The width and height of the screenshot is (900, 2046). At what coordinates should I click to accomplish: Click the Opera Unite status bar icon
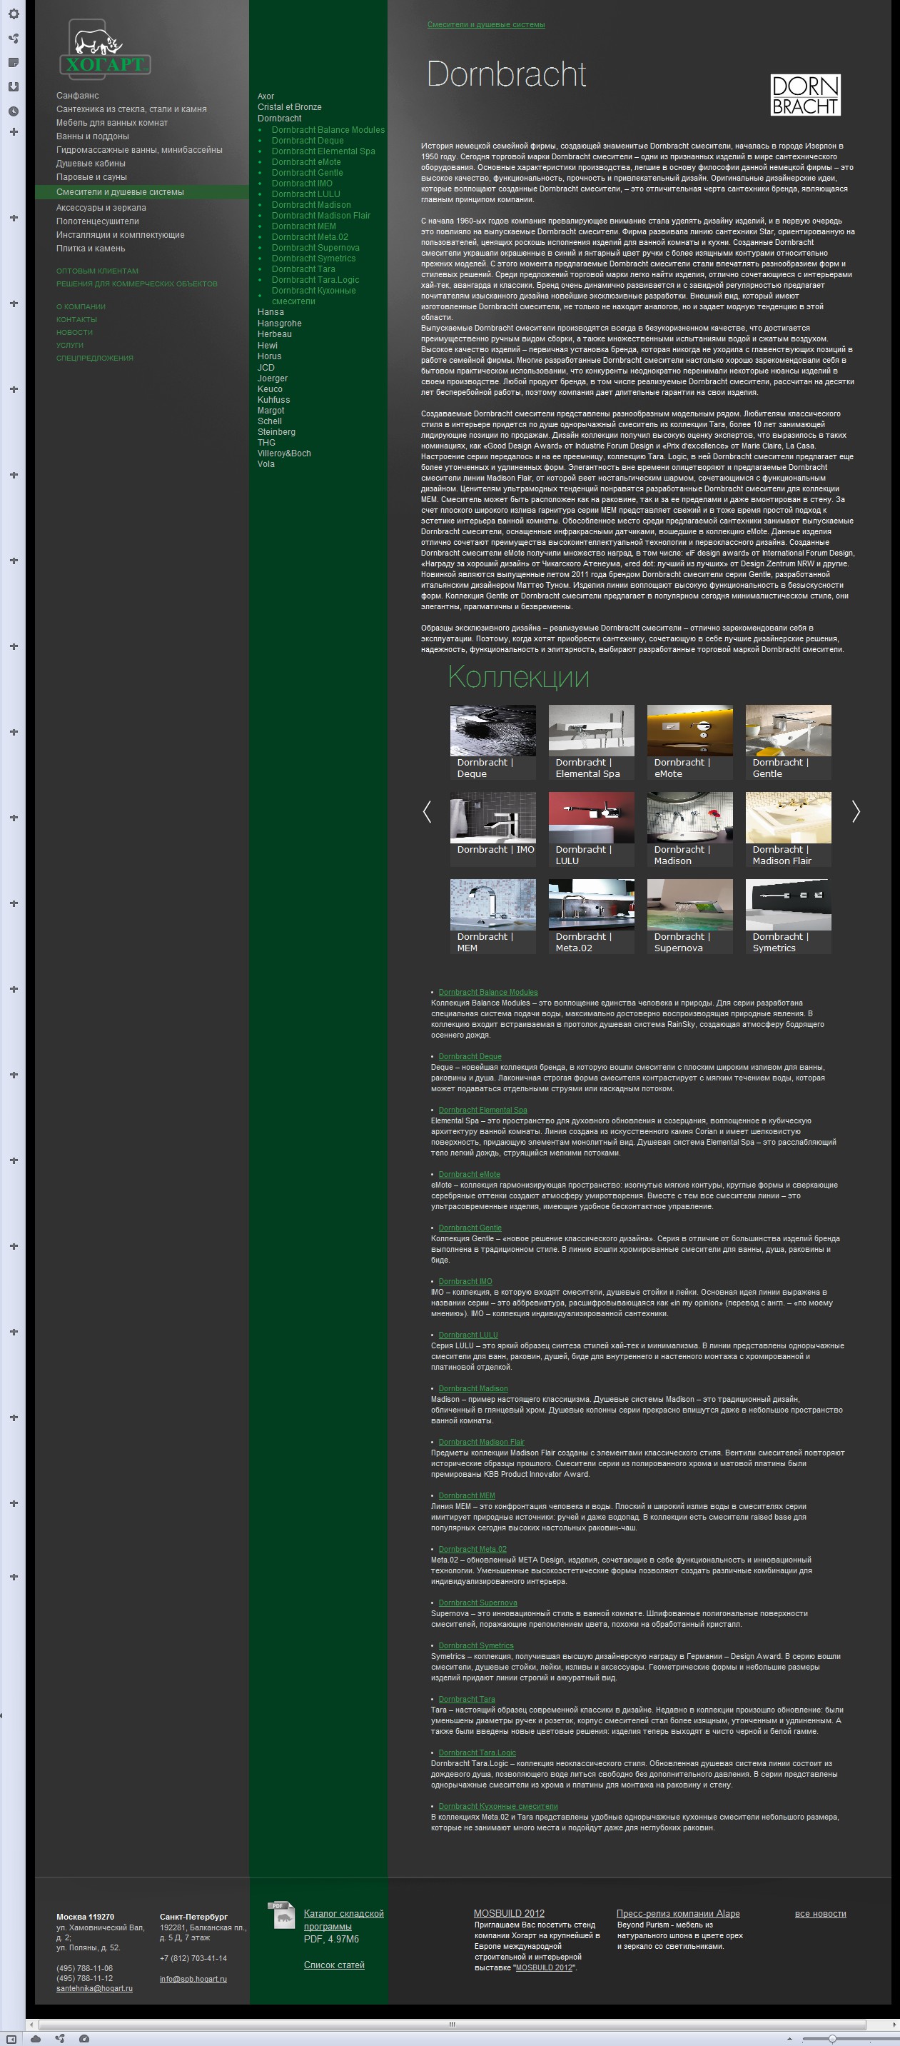59,2039
